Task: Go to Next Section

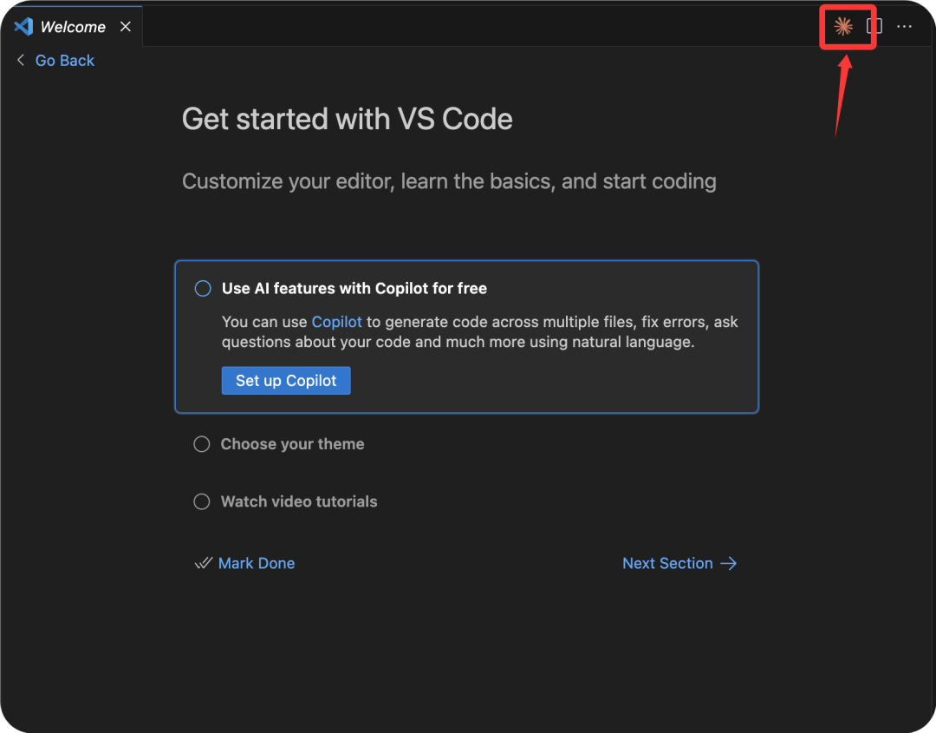Action: (667, 563)
